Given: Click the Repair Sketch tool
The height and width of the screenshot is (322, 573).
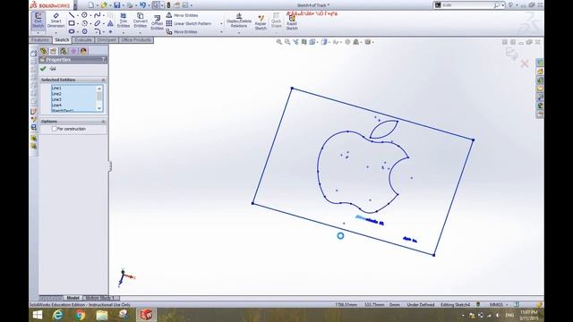Looking at the screenshot, I should pyautogui.click(x=261, y=22).
